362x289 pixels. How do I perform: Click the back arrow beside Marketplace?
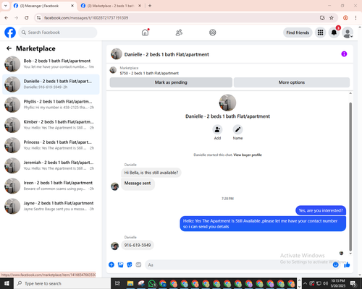pos(9,48)
